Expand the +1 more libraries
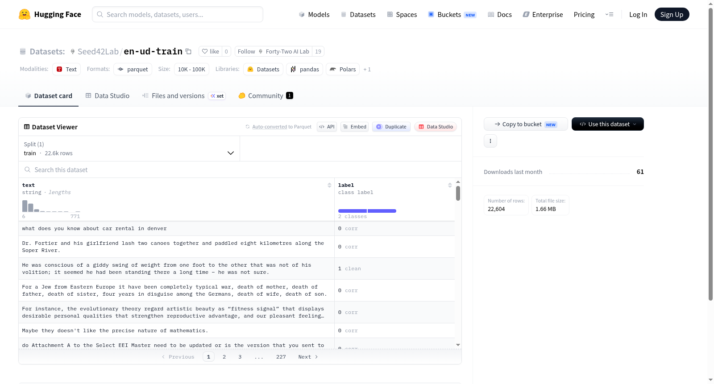 (367, 69)
